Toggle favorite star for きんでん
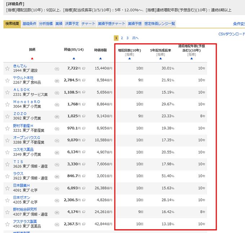 [7, 68]
